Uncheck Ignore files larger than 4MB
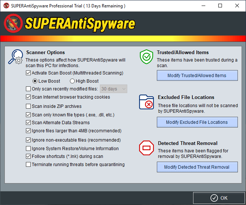 point(28,131)
